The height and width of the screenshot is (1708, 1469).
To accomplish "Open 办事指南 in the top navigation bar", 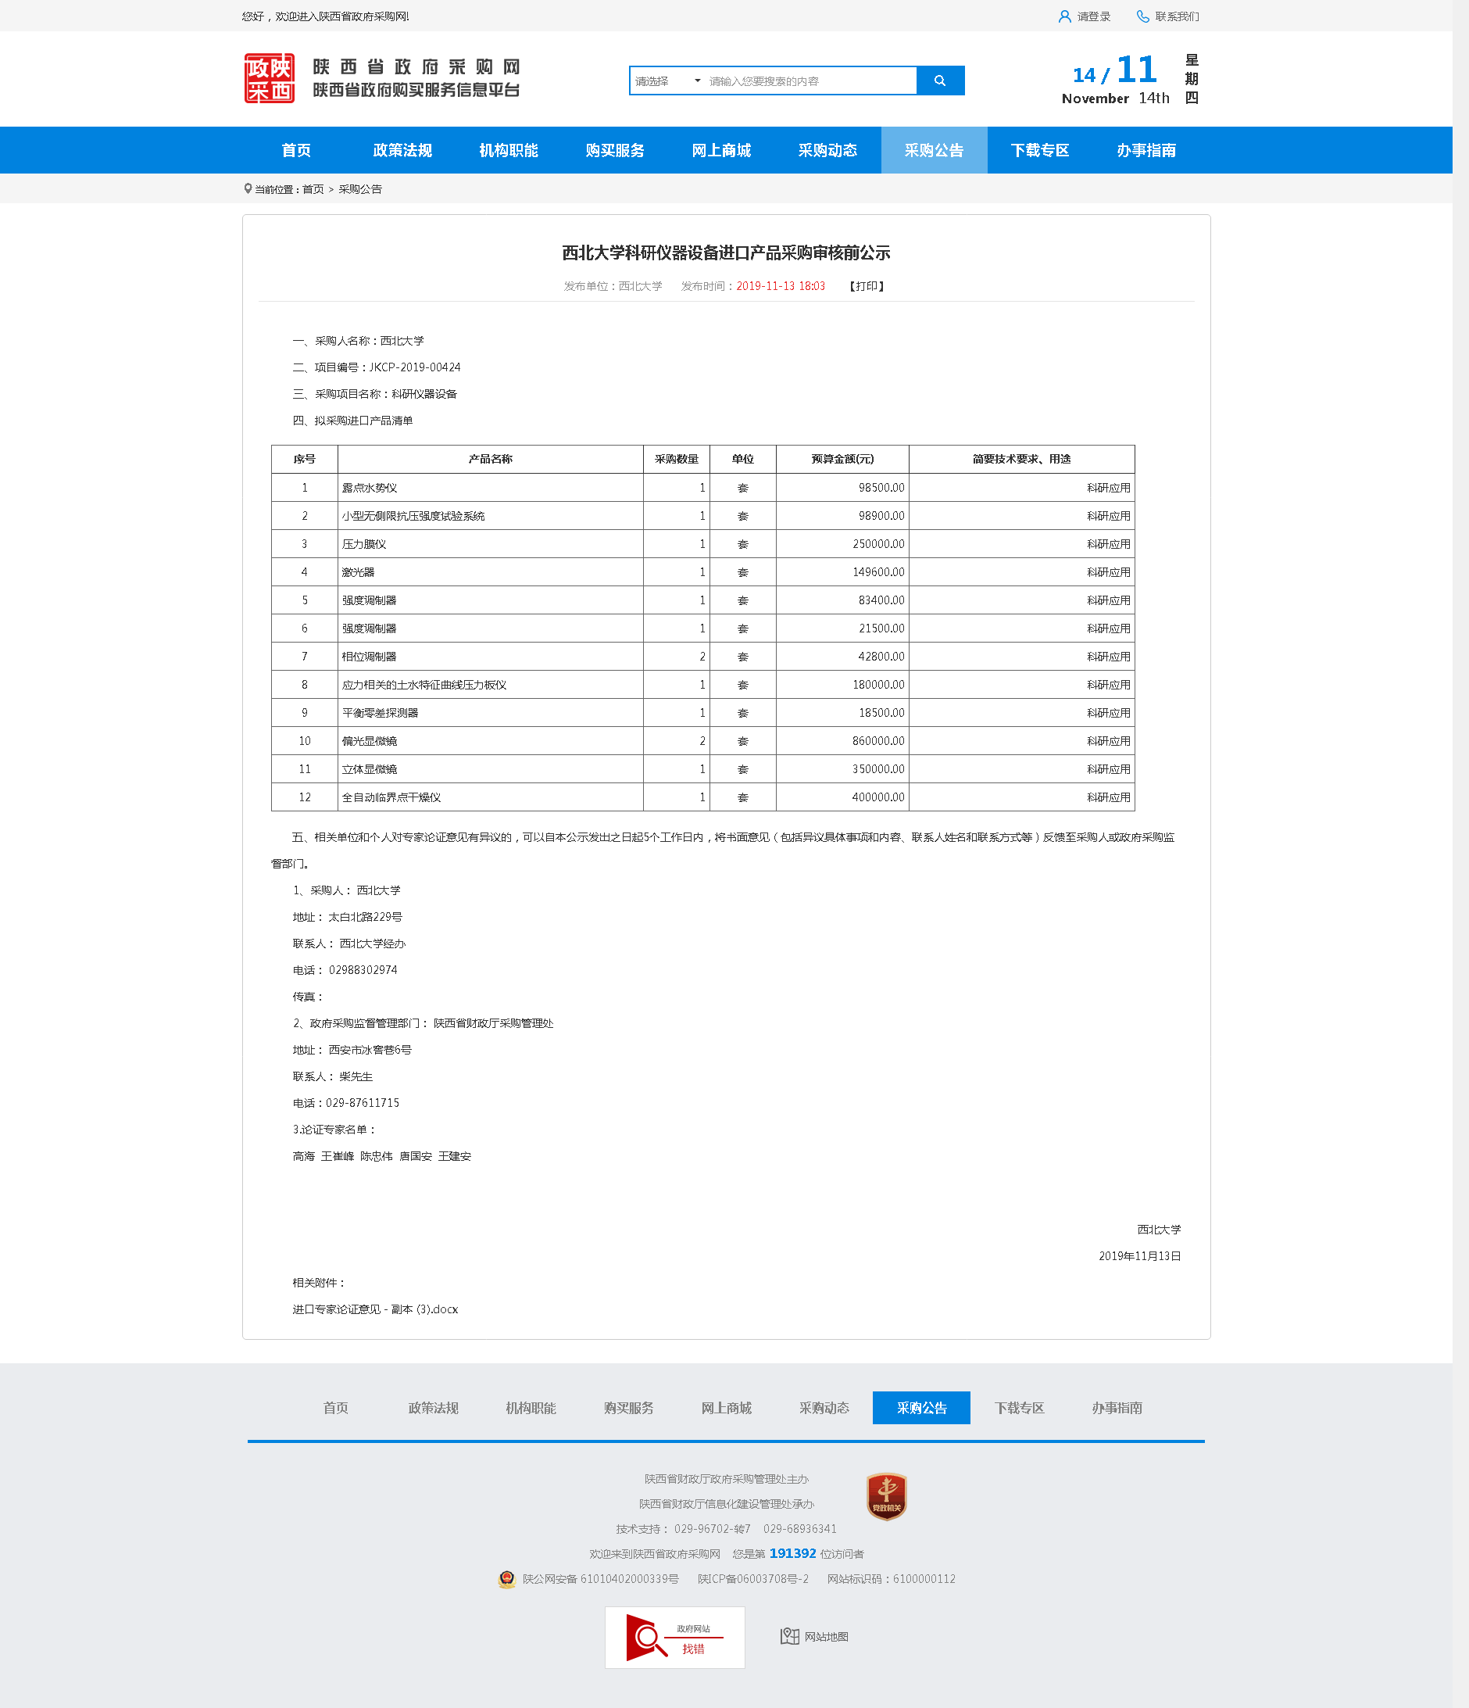I will (x=1147, y=150).
